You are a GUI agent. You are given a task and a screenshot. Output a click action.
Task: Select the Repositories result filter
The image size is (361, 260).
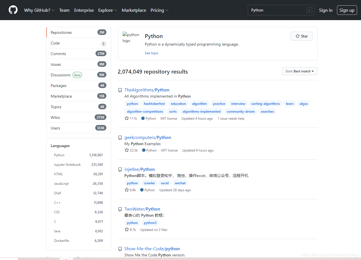point(78,32)
